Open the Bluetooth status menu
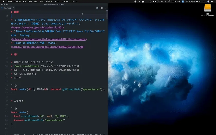Viewport: 216px width, 135px height. coord(166,1)
